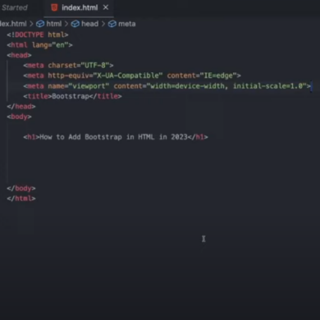The width and height of the screenshot is (320, 320).
Task: Switch to the index.html editor tab
Action: click(80, 7)
